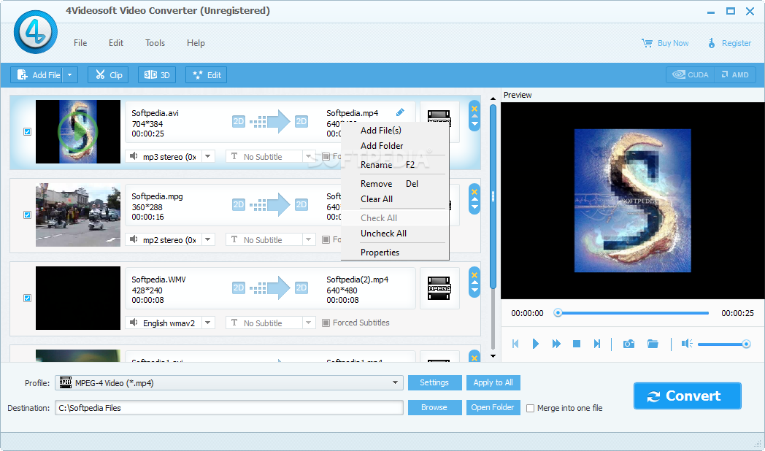Open the Tools menu
765x451 pixels.
(155, 43)
